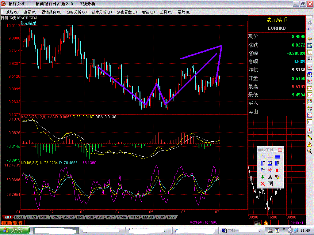Select the green down arrow marker
The image size is (314, 235).
coord(262,177)
